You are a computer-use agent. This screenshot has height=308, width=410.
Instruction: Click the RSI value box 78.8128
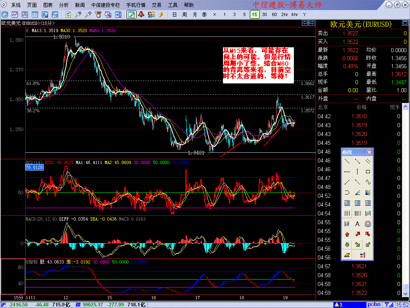(34, 167)
